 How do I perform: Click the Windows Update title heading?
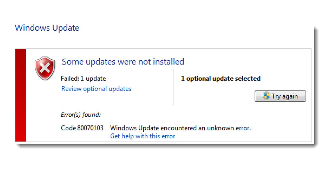tap(47, 28)
